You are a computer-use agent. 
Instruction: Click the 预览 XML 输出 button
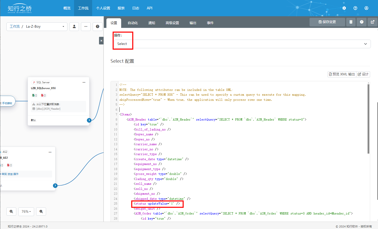(x=342, y=74)
